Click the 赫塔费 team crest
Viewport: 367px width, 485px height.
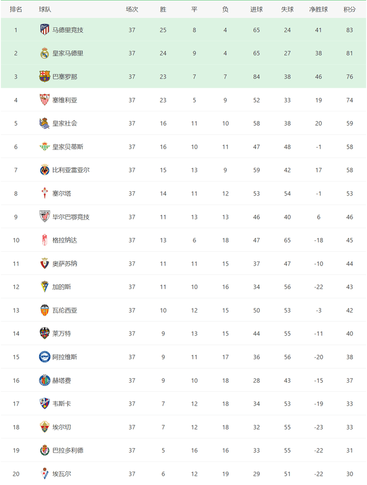point(45,380)
